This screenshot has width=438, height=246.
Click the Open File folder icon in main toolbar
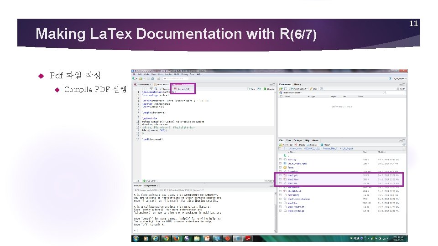(x=141, y=79)
